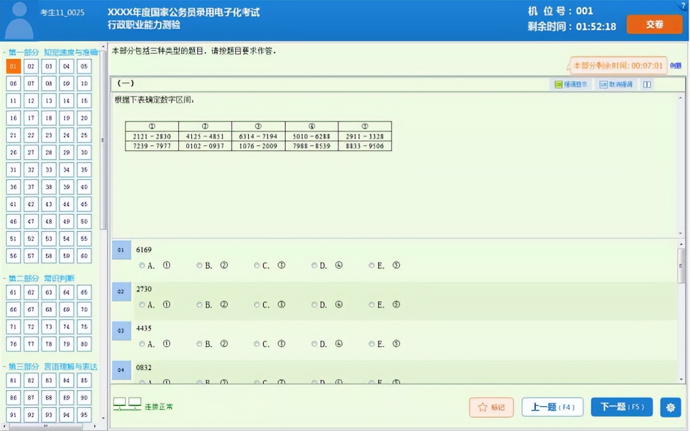
Task: Click passage pane scroll-down arrow
Action: tap(681, 233)
